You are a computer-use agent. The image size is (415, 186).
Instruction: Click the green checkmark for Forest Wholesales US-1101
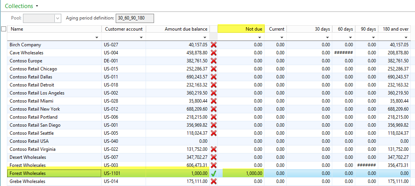point(213,173)
